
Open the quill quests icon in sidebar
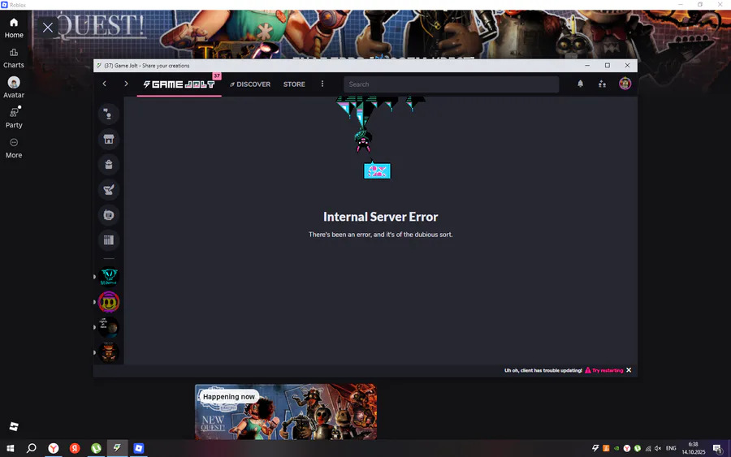[x=109, y=190]
